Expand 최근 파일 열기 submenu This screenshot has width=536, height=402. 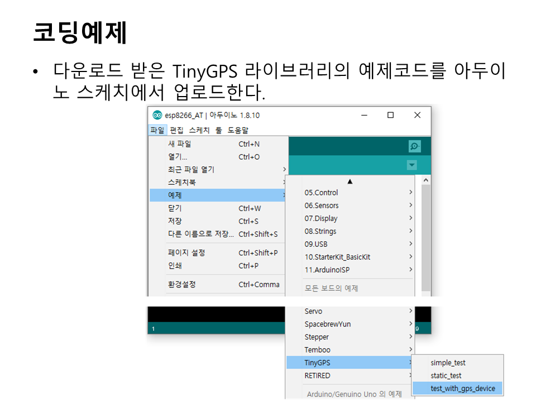point(218,170)
